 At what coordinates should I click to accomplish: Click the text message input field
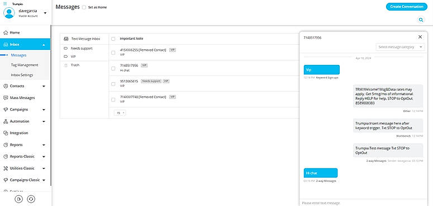(x=363, y=203)
